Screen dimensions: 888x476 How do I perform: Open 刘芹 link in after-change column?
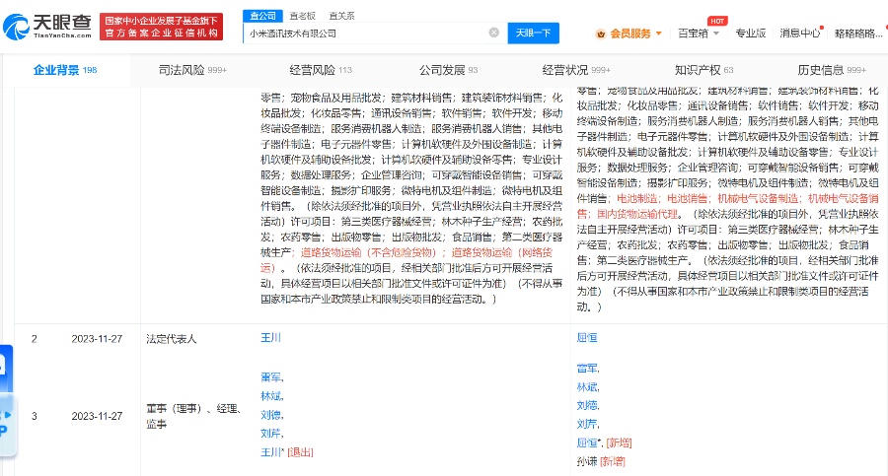click(x=587, y=424)
